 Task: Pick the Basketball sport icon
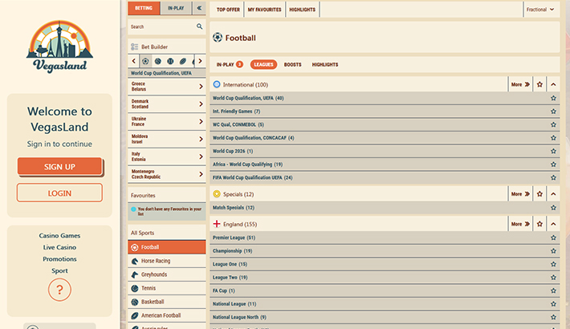click(135, 302)
